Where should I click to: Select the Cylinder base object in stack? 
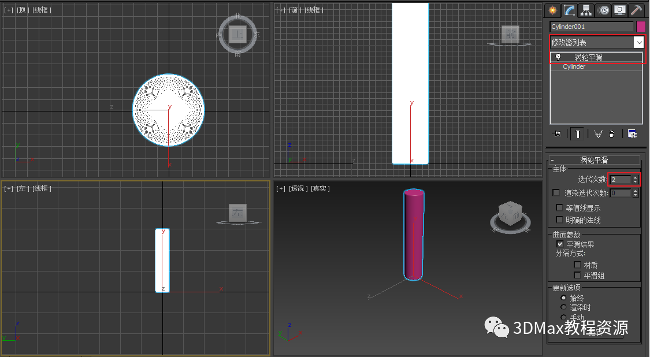point(596,67)
